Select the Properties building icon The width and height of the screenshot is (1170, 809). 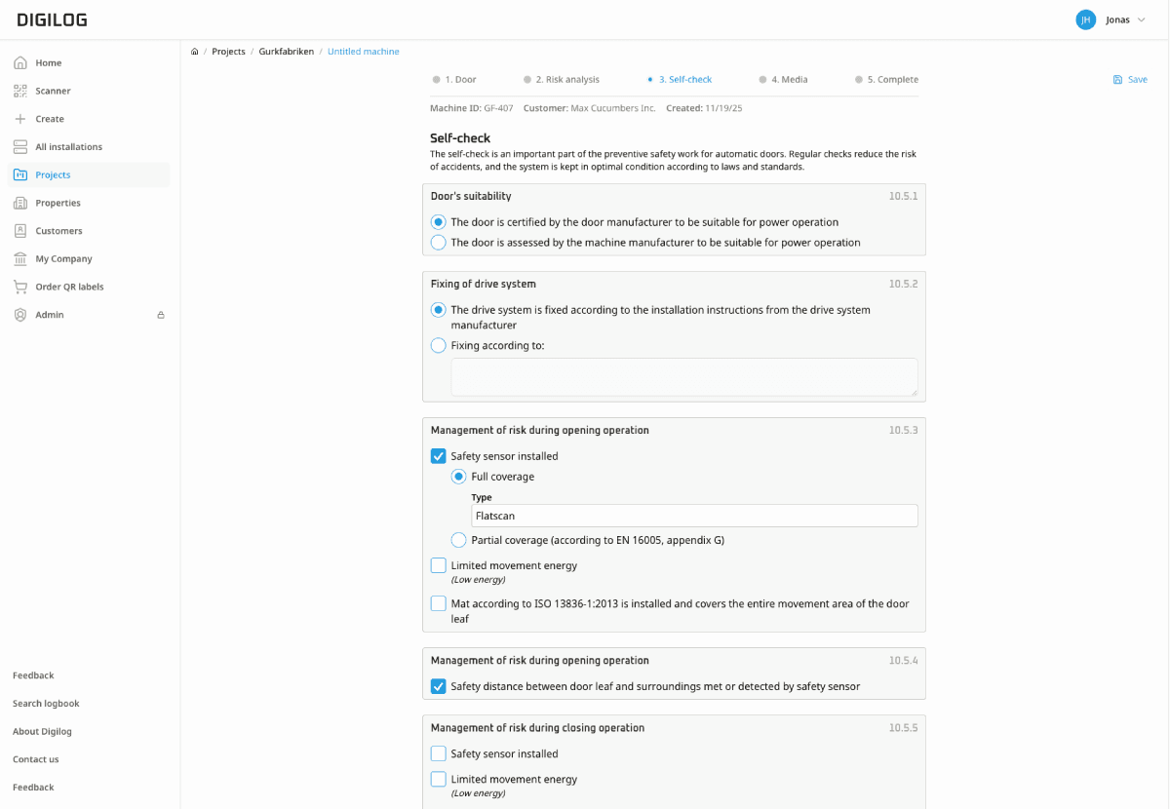tap(19, 203)
